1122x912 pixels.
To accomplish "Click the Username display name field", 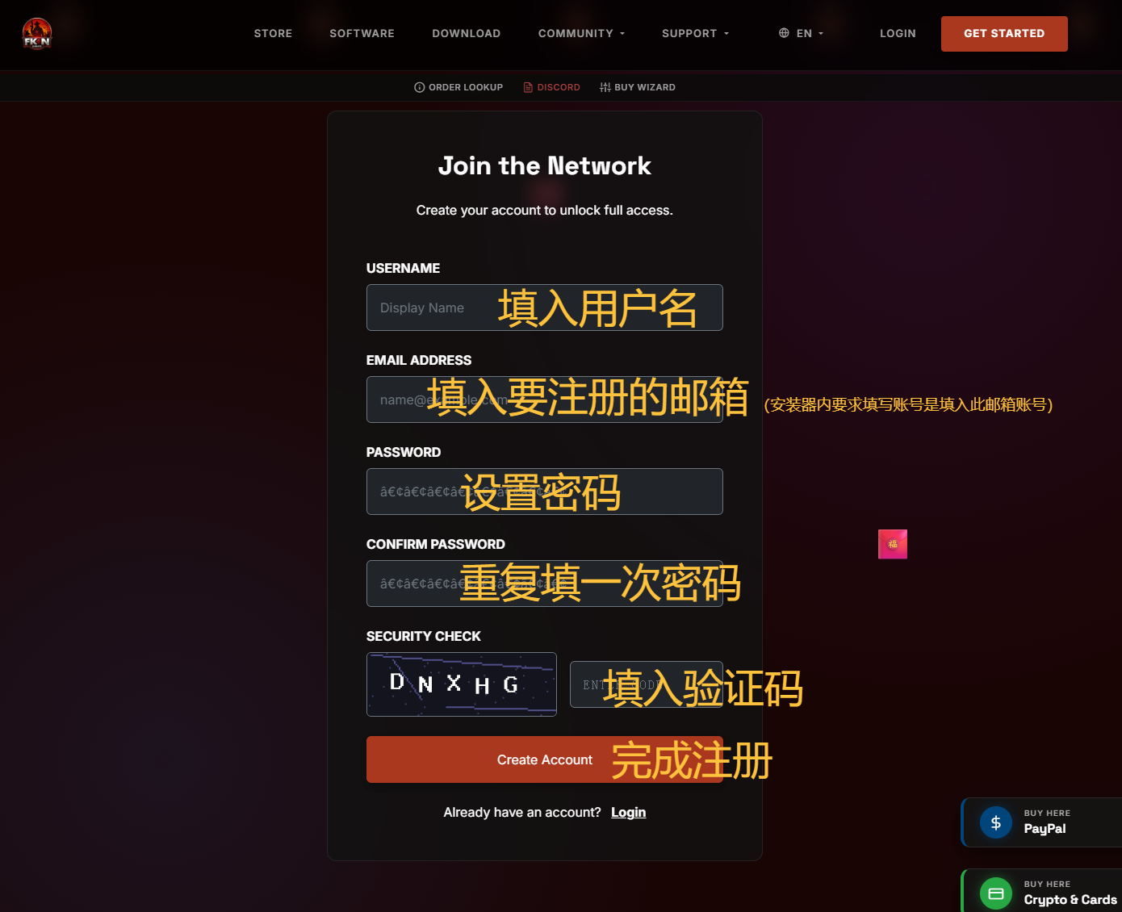I will point(432,307).
